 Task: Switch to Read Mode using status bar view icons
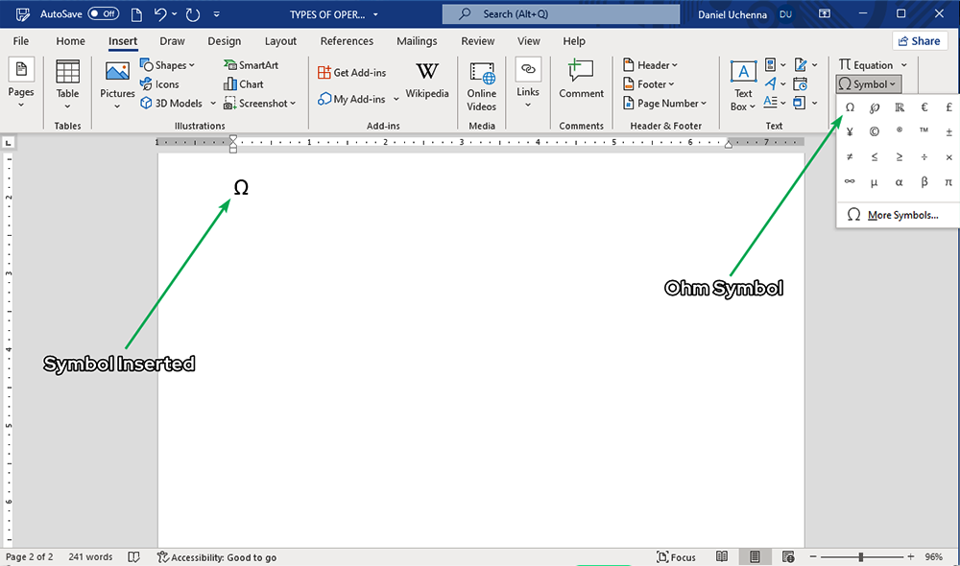[722, 556]
